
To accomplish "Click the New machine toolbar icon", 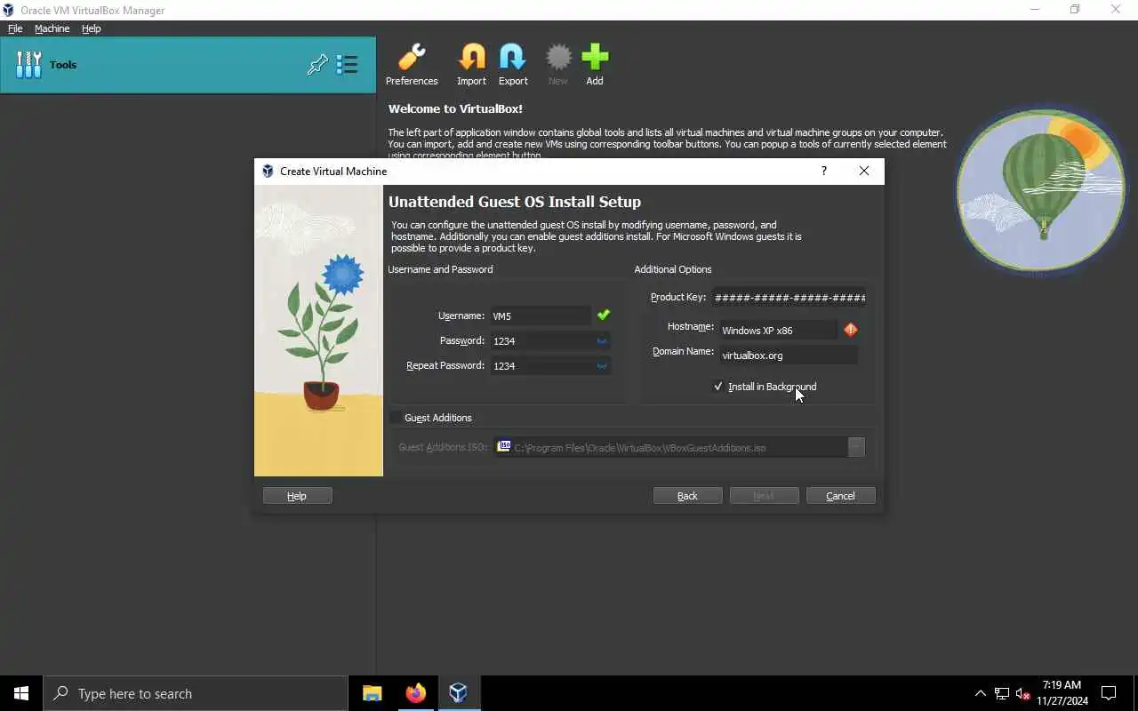I will pos(558,65).
